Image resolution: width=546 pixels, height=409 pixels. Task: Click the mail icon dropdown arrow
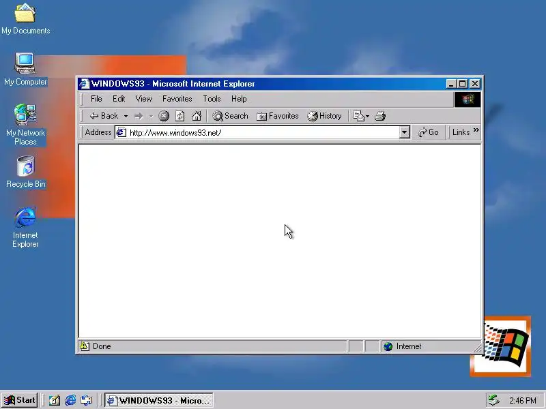(367, 117)
